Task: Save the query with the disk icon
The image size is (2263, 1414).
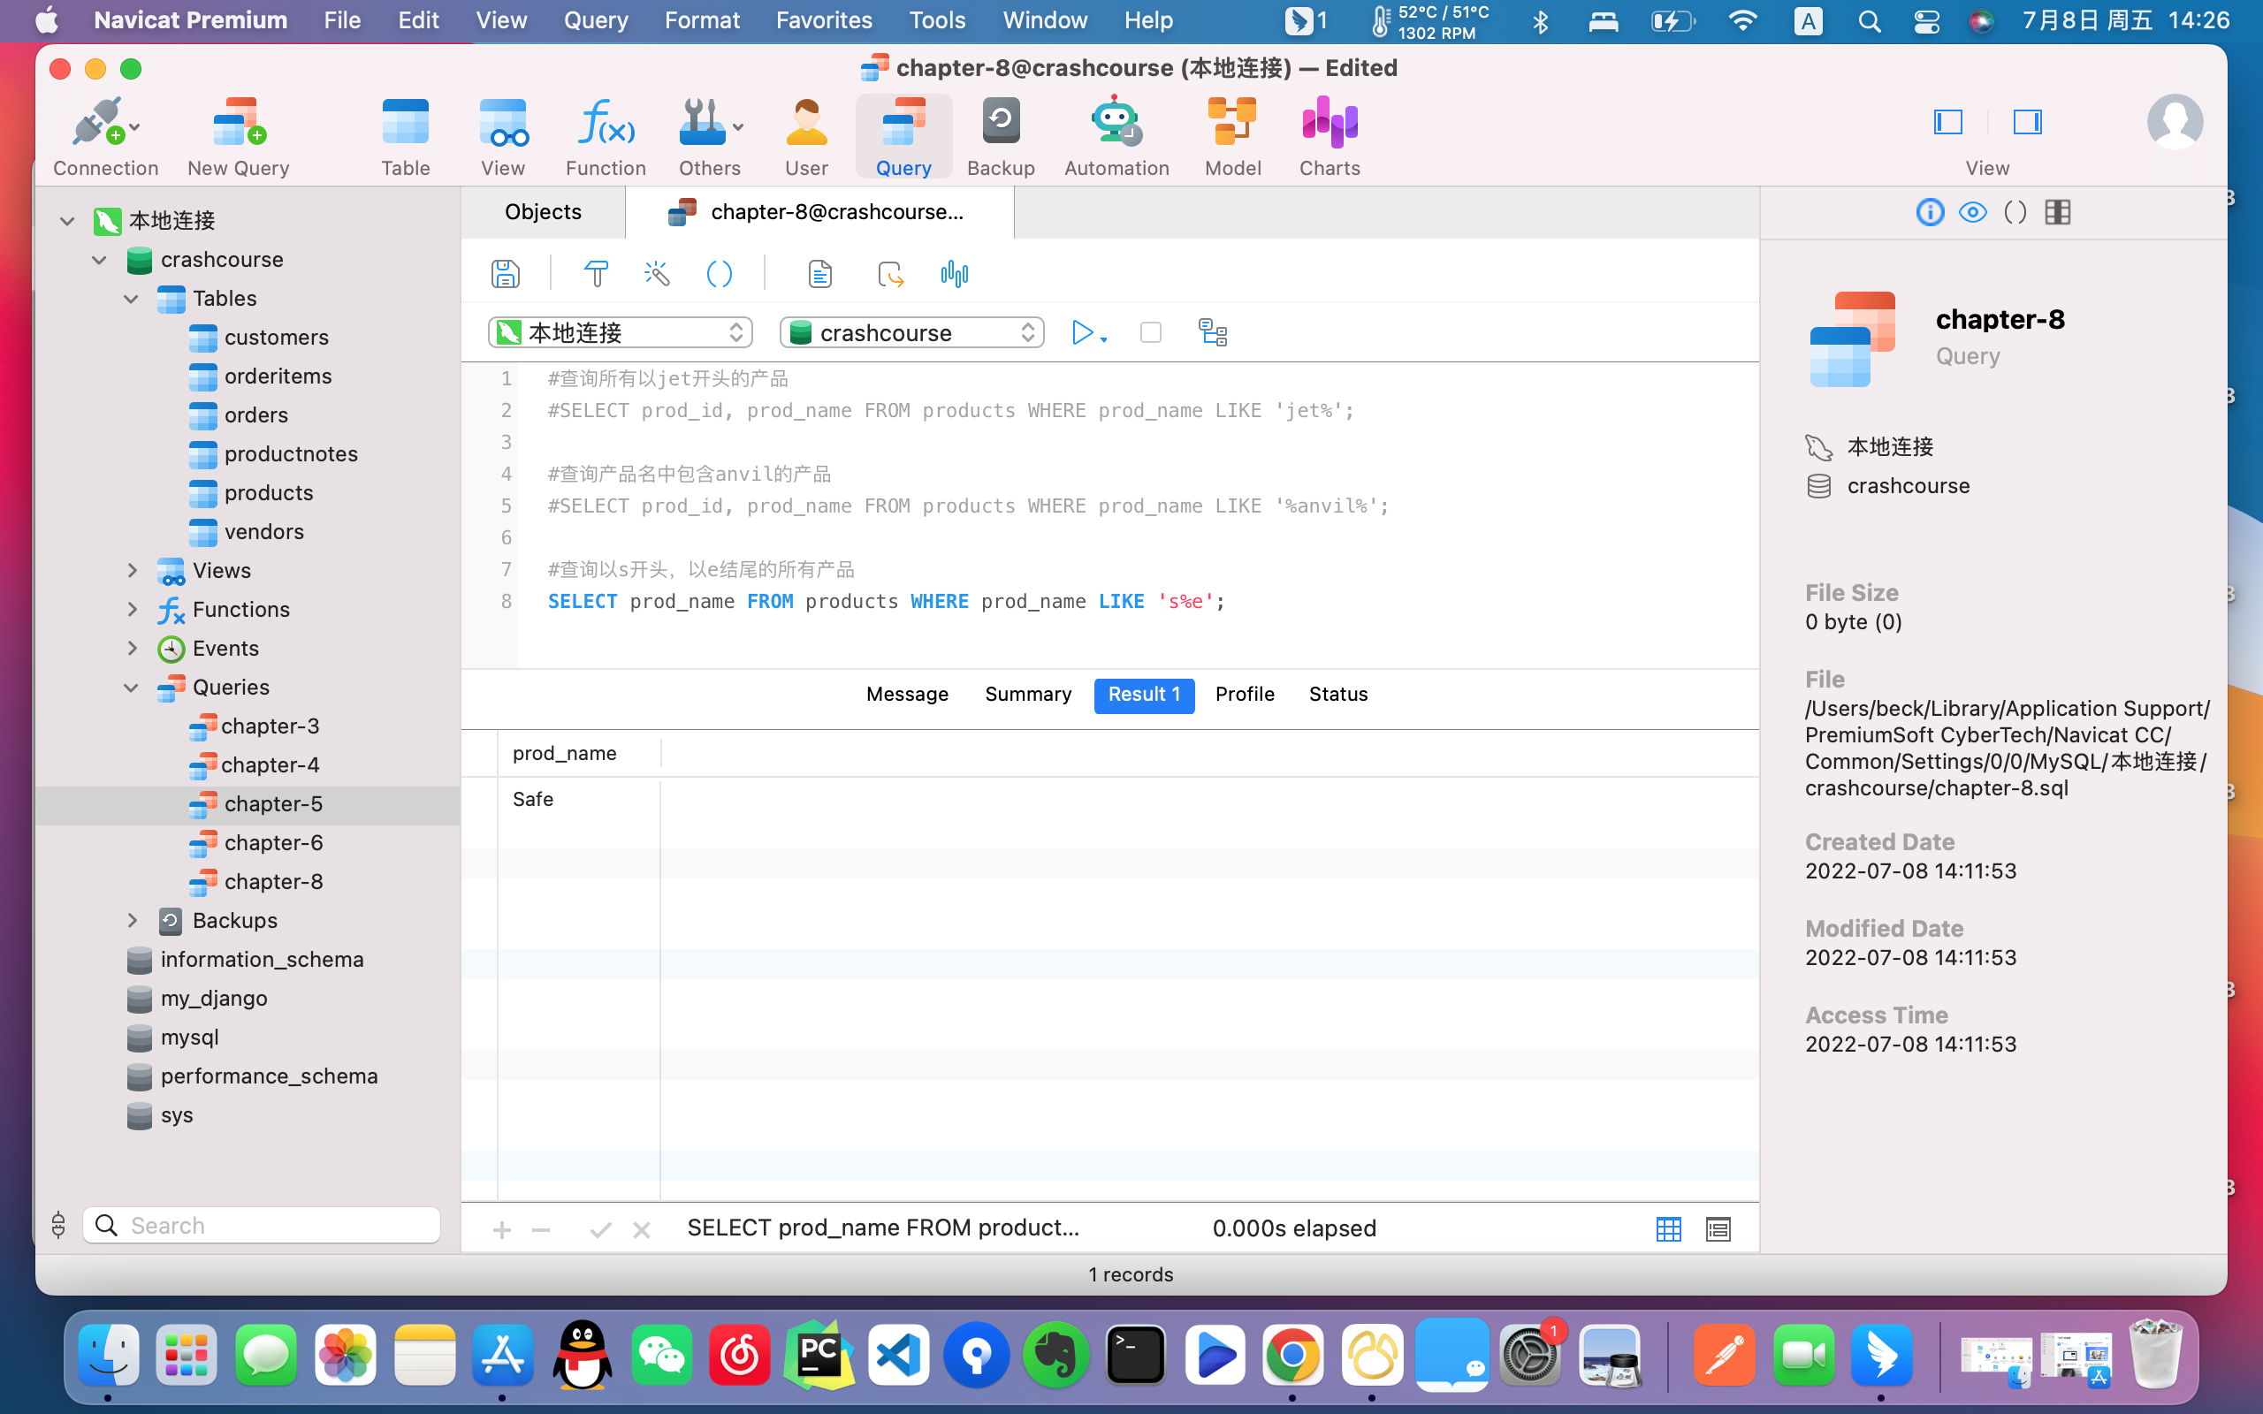Action: point(505,274)
